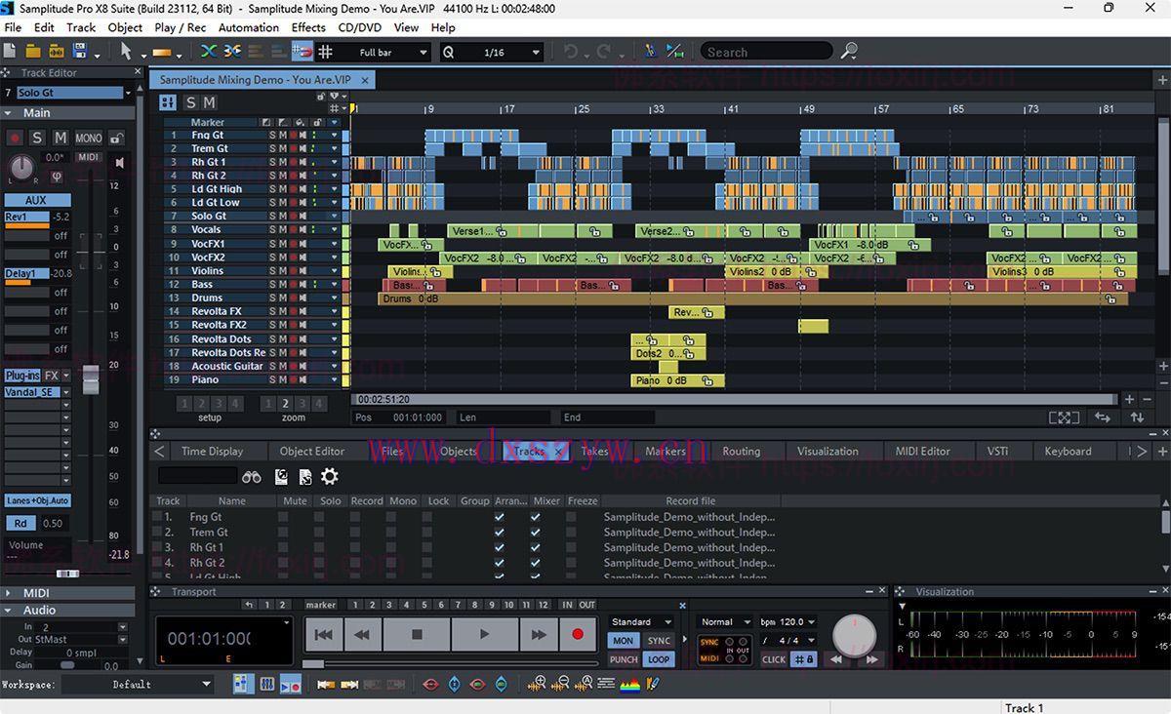Toggle the SYNC button next to MON
Viewport: 1171px width, 714px height.
click(659, 641)
